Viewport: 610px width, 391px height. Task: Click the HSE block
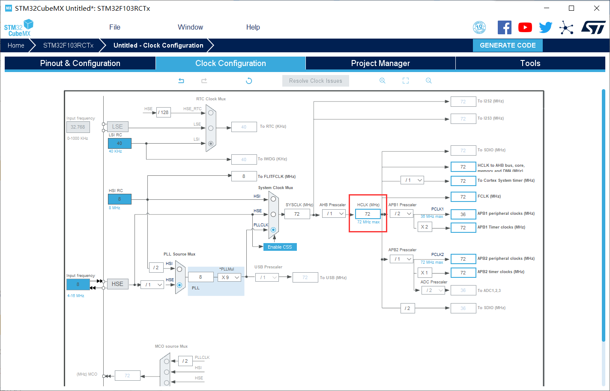(117, 284)
